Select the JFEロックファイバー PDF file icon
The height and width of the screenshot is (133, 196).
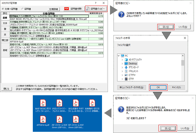59,103
